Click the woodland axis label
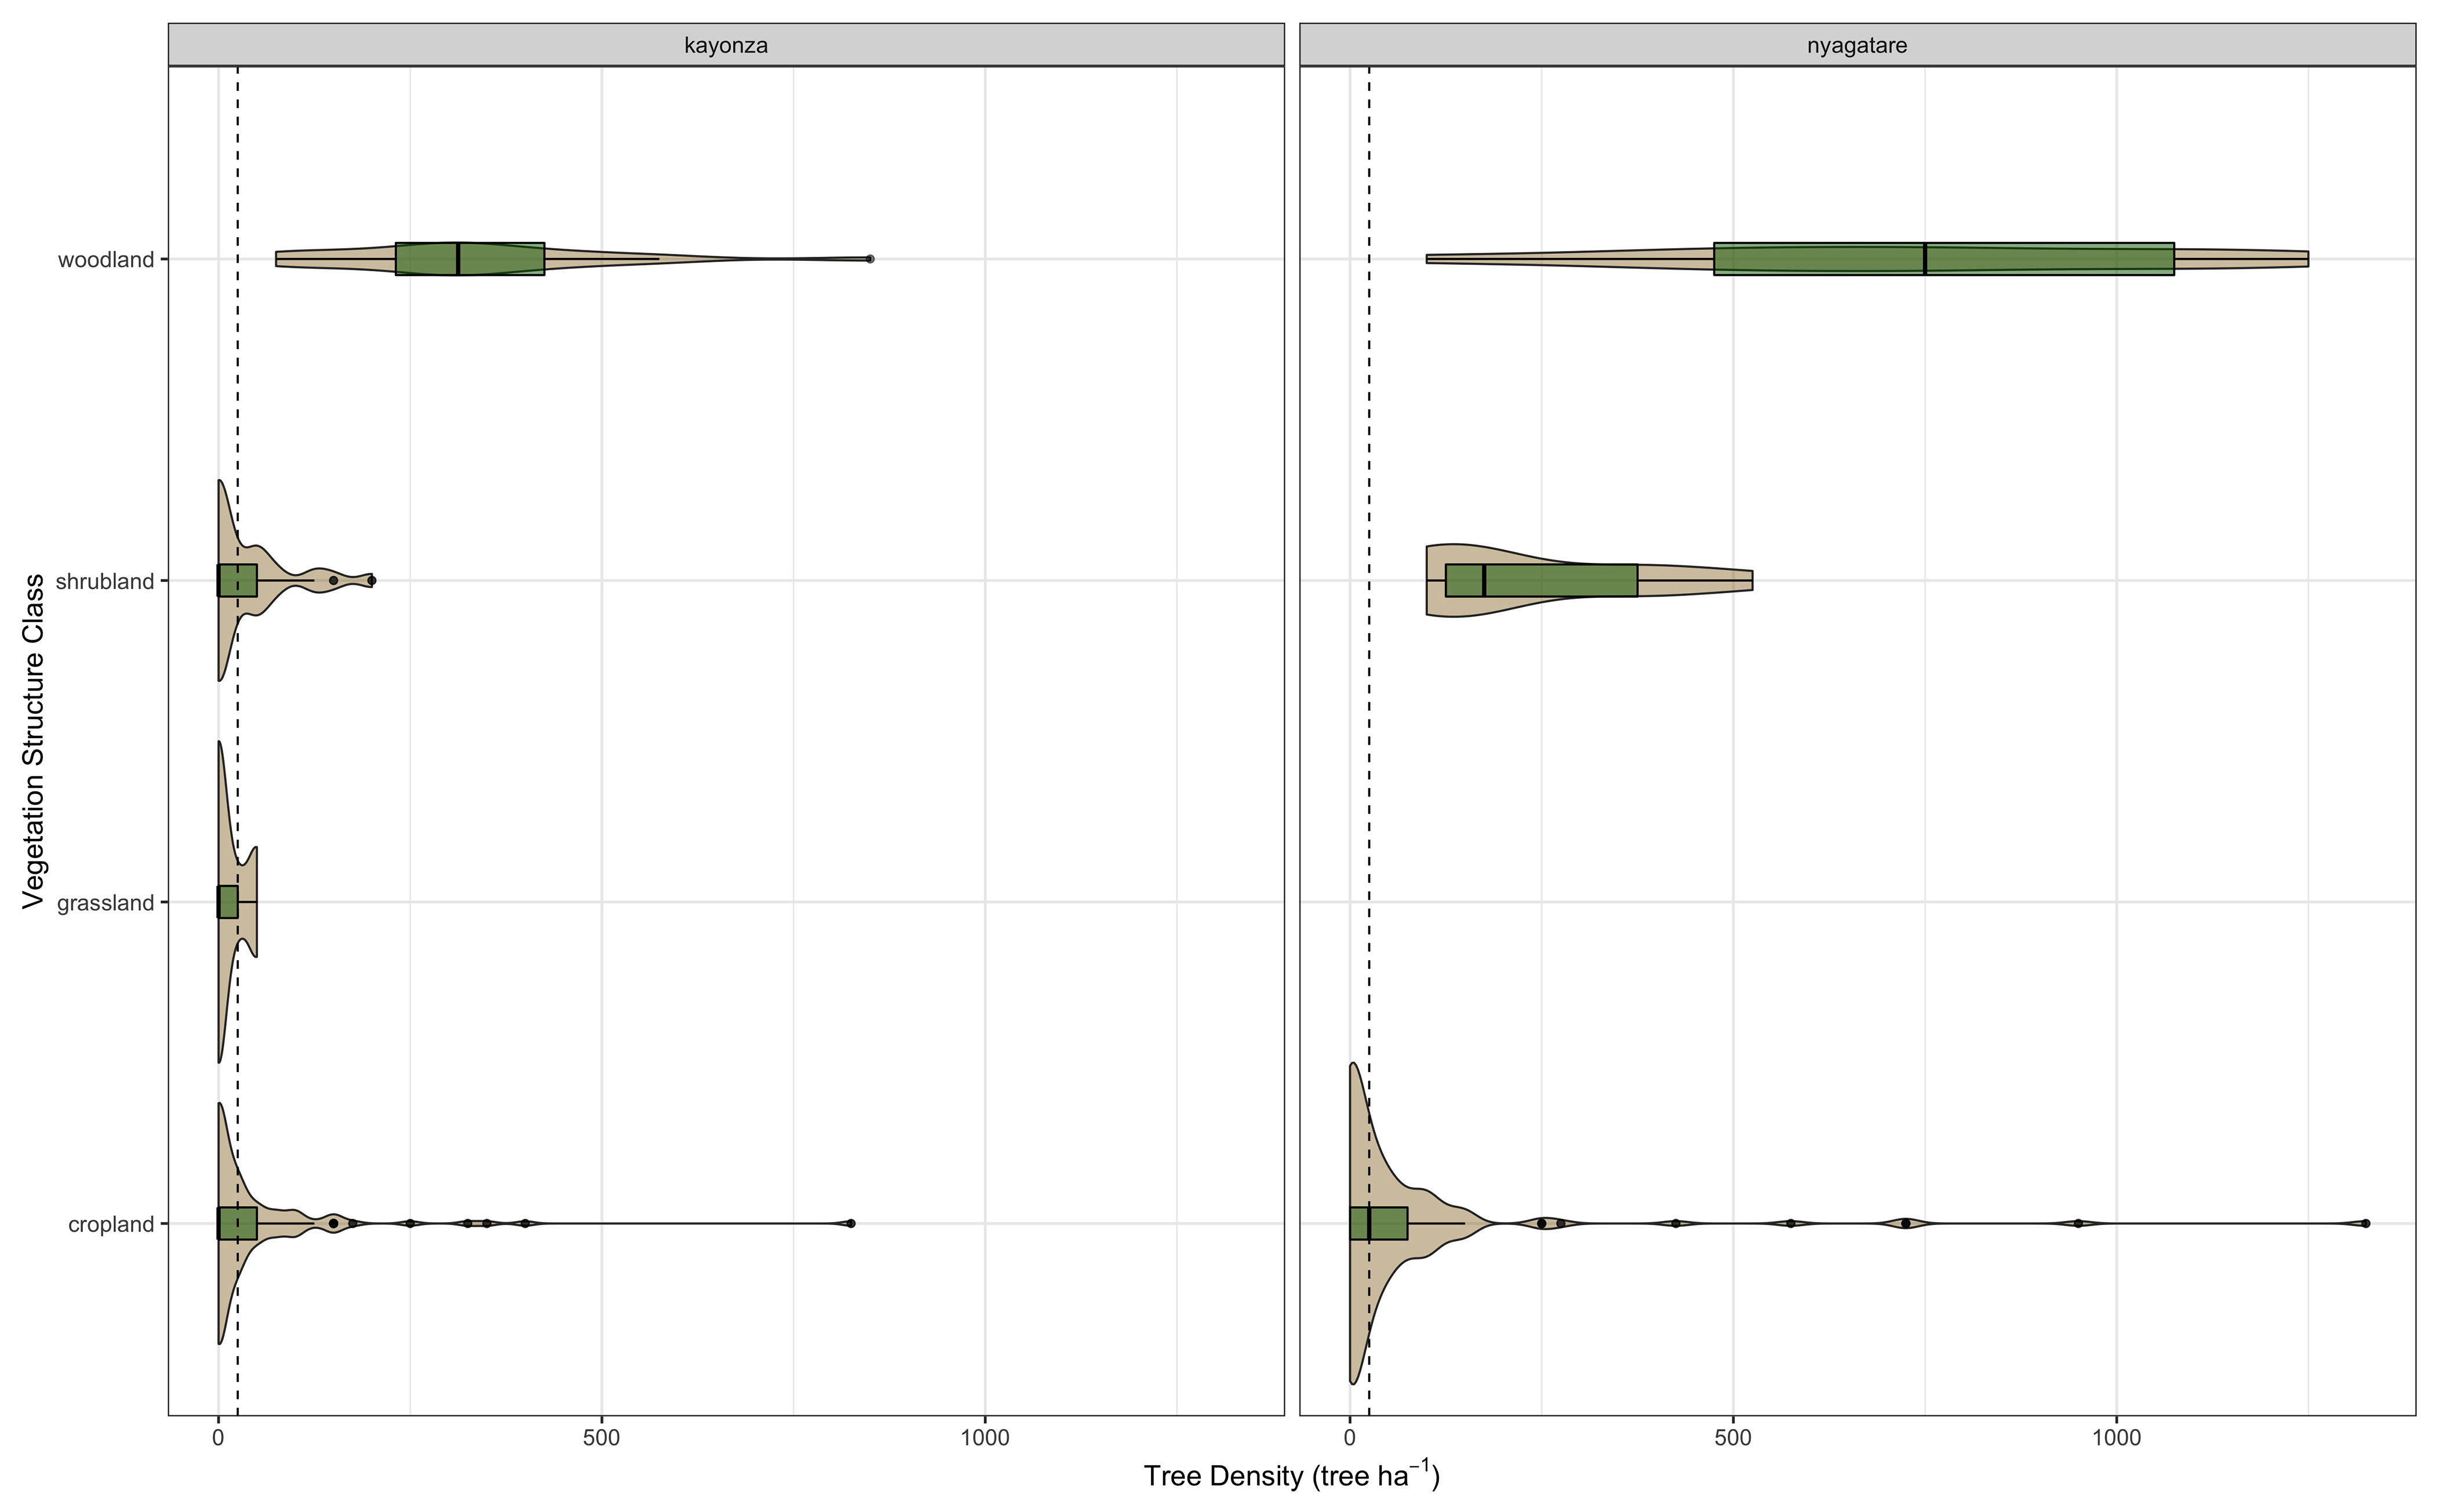 coord(106,260)
